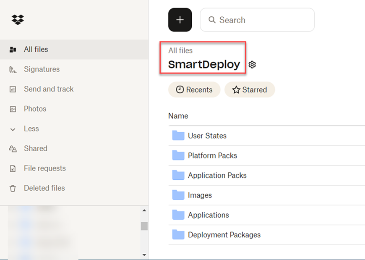Show the Shared section
Image resolution: width=365 pixels, height=260 pixels.
point(74,148)
